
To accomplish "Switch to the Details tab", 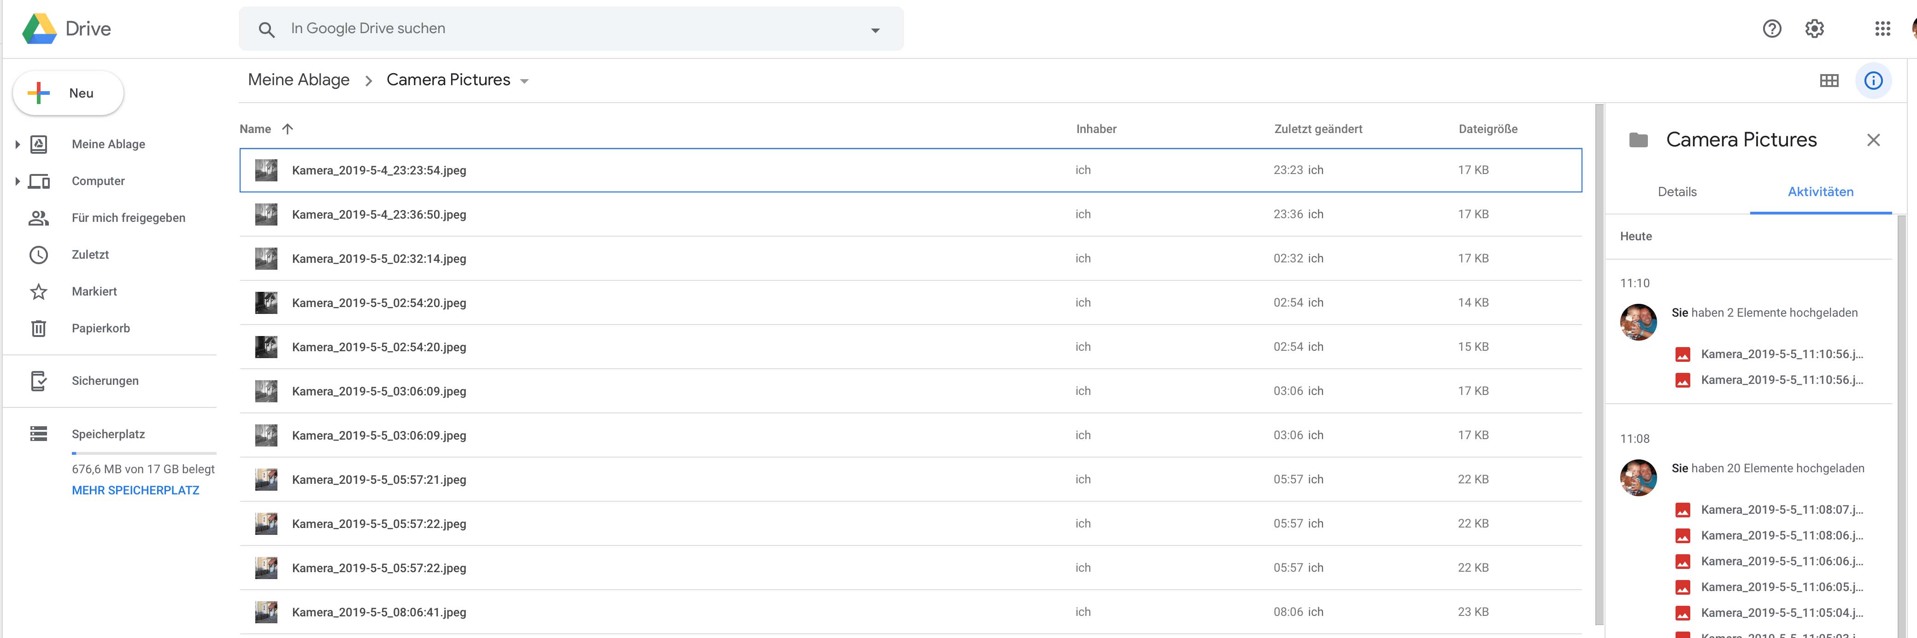I will (x=1676, y=192).
